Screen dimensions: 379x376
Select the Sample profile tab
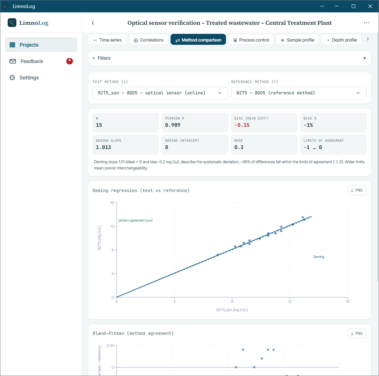pyautogui.click(x=297, y=40)
